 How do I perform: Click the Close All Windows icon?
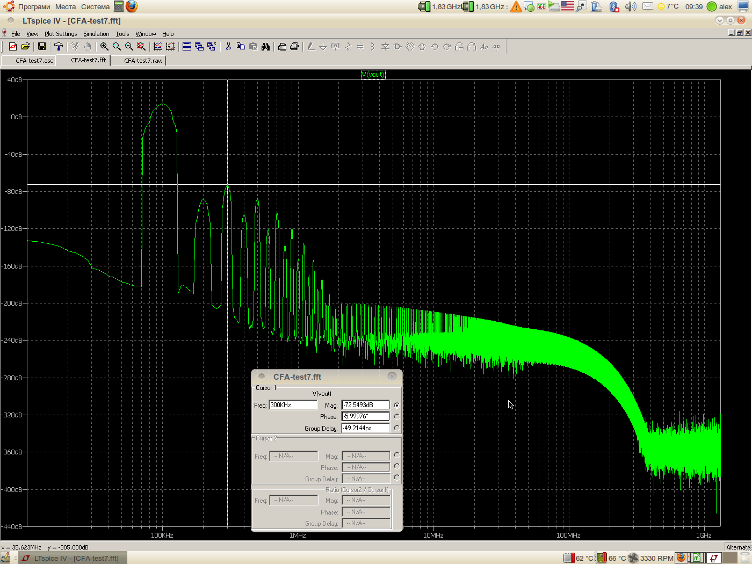pos(212,47)
